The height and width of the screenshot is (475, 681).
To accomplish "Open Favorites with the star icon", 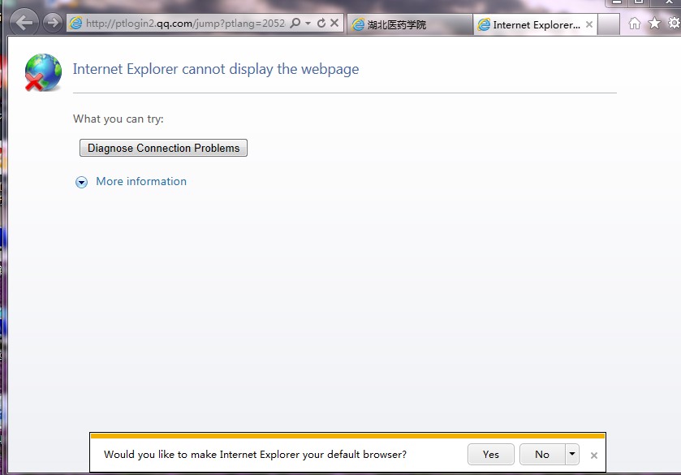I will (x=654, y=23).
